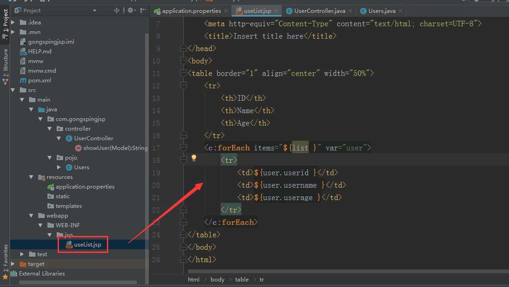Switch to the Users.java tab
Viewport: 509px width, 287px height.
(381, 11)
